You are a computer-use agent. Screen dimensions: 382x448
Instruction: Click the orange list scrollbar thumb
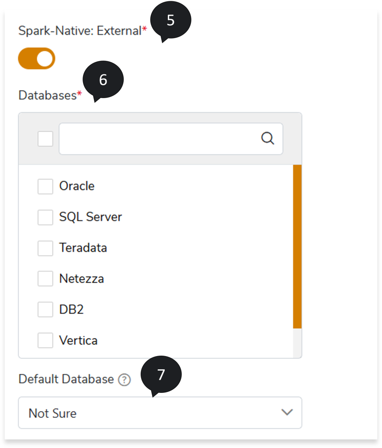point(297,246)
